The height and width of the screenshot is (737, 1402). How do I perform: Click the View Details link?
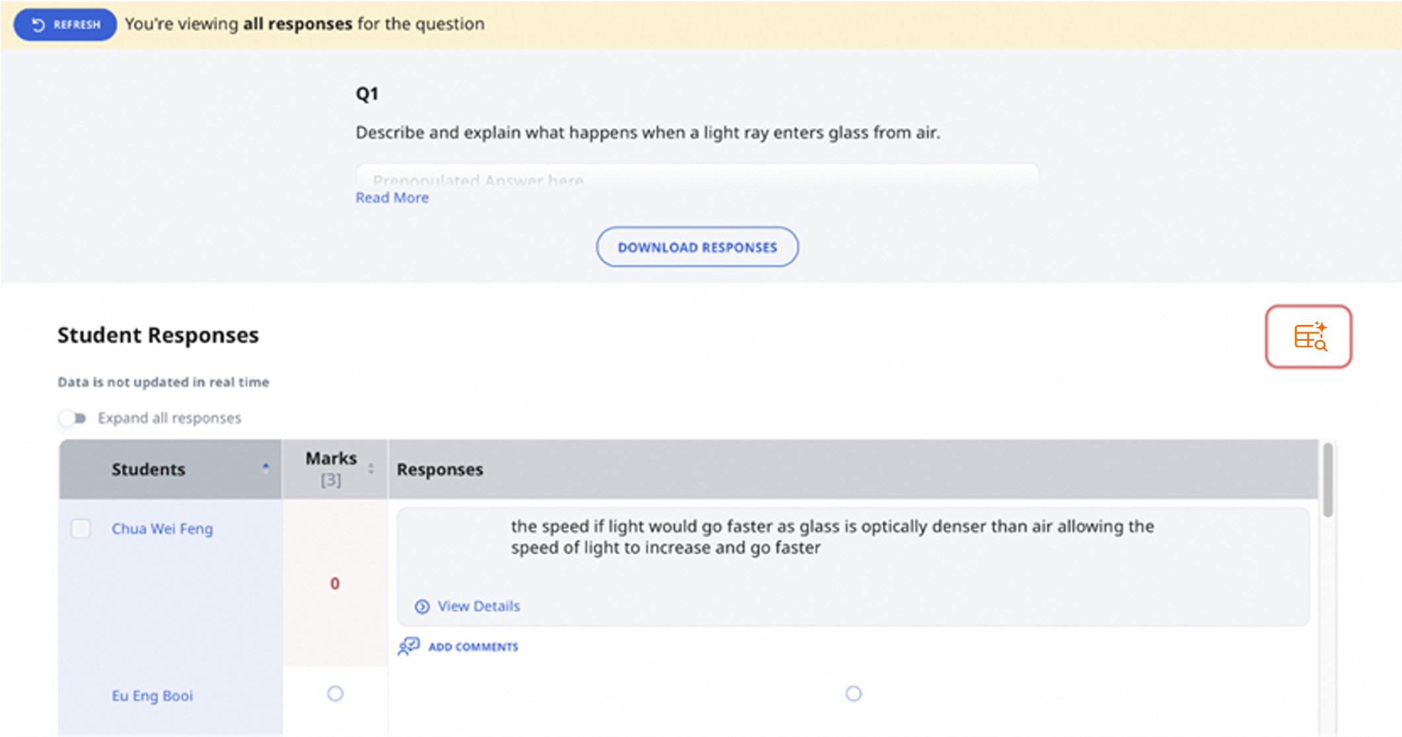(478, 606)
